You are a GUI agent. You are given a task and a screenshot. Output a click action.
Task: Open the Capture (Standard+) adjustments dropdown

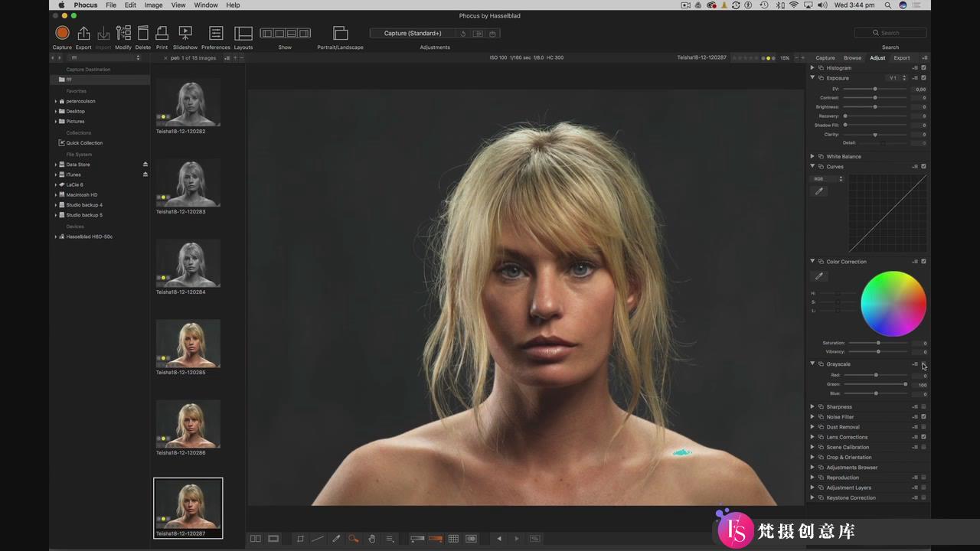(x=413, y=34)
